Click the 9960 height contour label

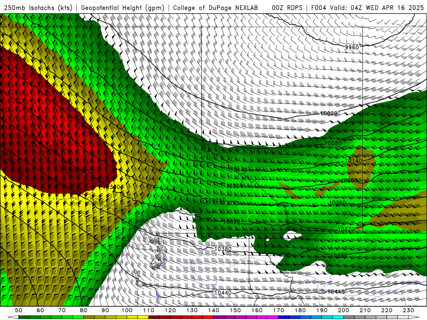click(352, 47)
